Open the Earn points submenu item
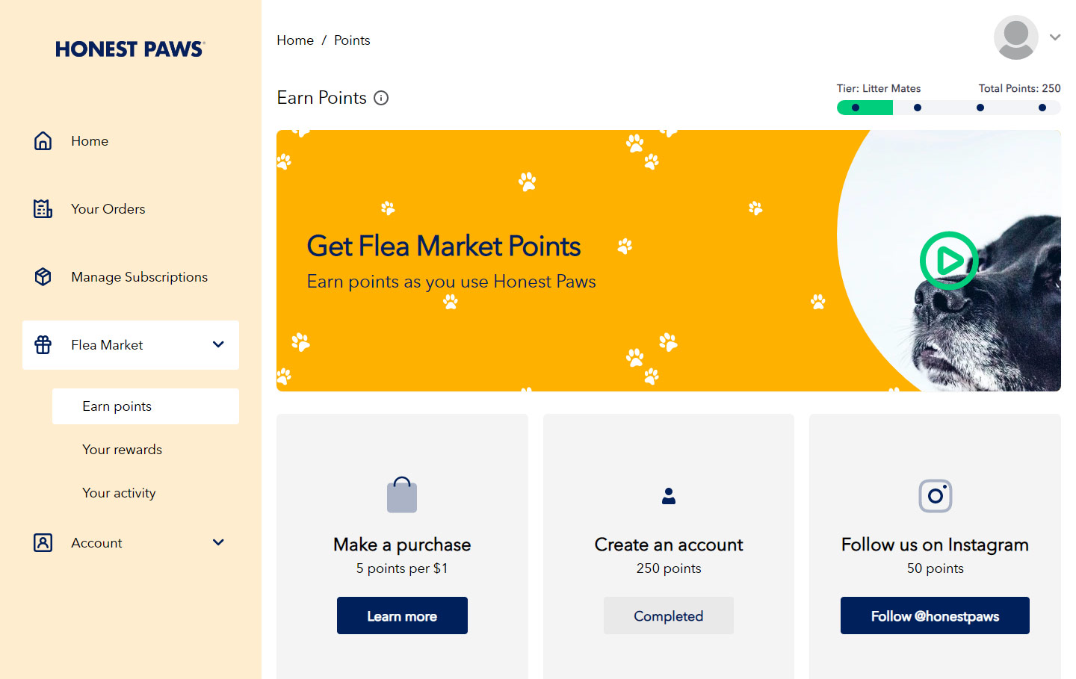The image size is (1076, 679). click(x=117, y=406)
